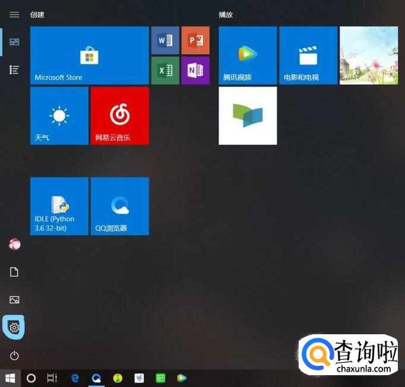Show all apps list view
Viewport: 405px width, 387px height.
[x=14, y=69]
